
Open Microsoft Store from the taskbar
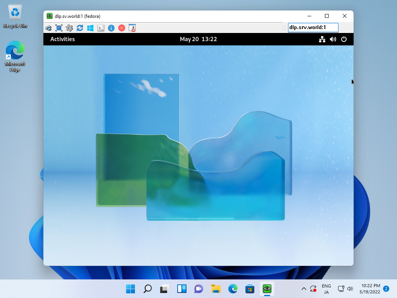(250, 289)
